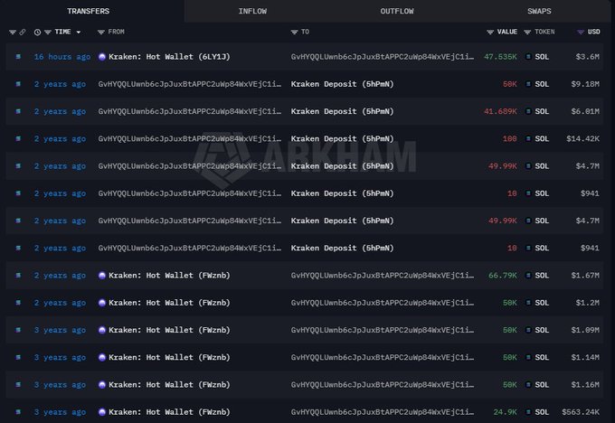
Task: Click the SOL token icon on the 41.689K row
Action: [x=528, y=111]
